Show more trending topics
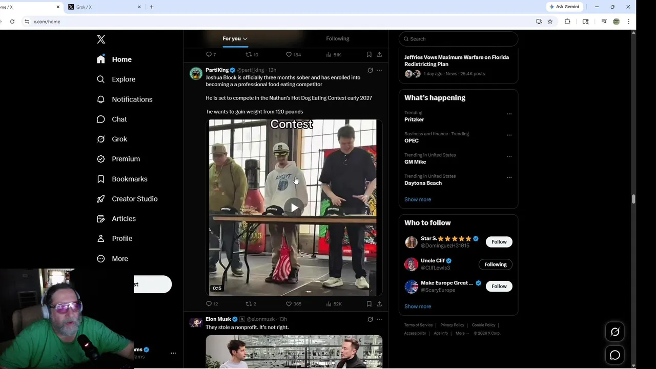The height and width of the screenshot is (369, 656). tap(418, 199)
